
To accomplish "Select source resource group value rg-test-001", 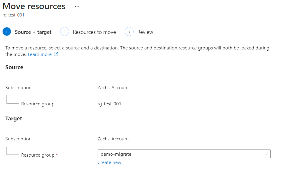I will click(109, 104).
